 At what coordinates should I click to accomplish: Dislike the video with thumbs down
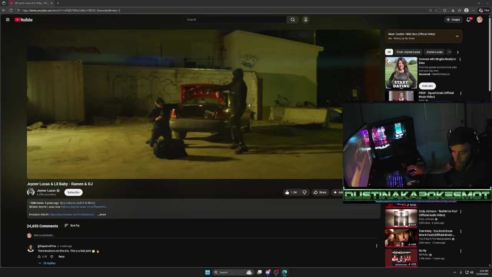click(x=304, y=192)
